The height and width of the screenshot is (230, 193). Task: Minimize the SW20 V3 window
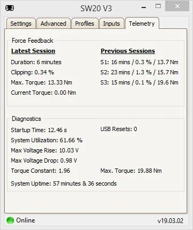click(144, 7)
